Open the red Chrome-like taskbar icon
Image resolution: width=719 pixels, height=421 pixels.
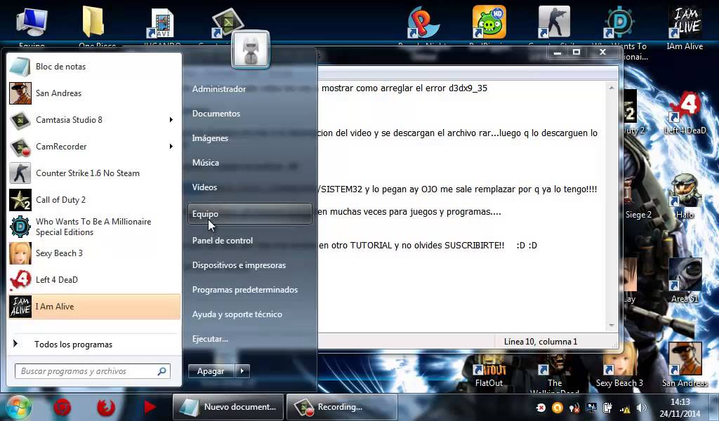pos(62,407)
